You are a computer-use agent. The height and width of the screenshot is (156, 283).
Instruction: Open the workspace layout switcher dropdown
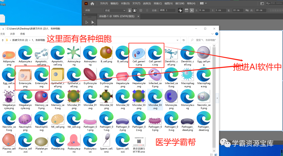pyautogui.click(x=203, y=3)
